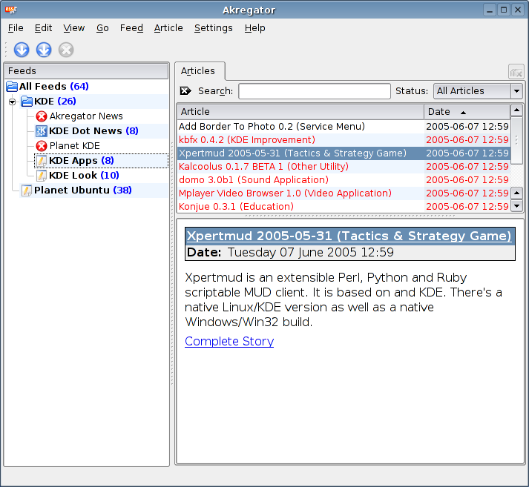Click the grayed Abort Fetches icon

pyautogui.click(x=66, y=50)
